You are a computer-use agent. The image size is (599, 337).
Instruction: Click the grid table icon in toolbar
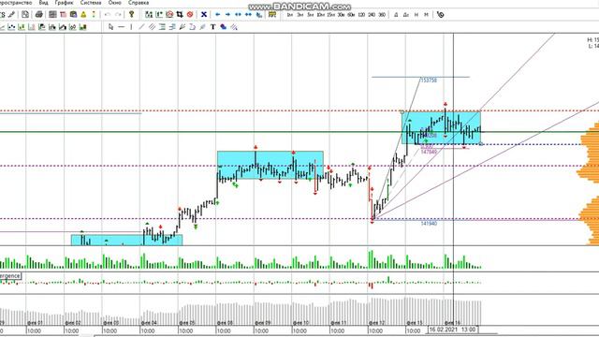[x=52, y=15]
